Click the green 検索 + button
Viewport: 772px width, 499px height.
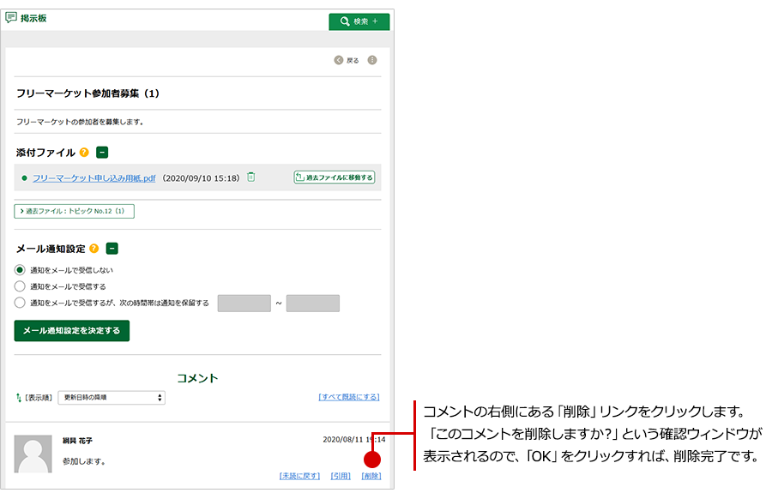pyautogui.click(x=359, y=21)
